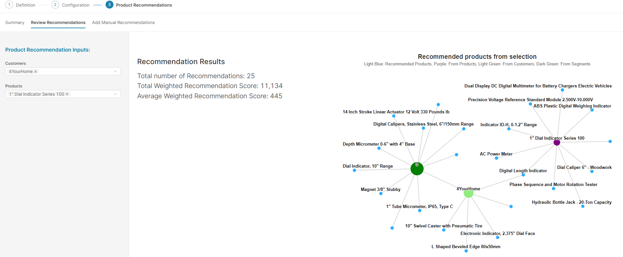The width and height of the screenshot is (623, 257).
Task: Click the purple 1" Dial Indicator node
Action: pyautogui.click(x=557, y=142)
